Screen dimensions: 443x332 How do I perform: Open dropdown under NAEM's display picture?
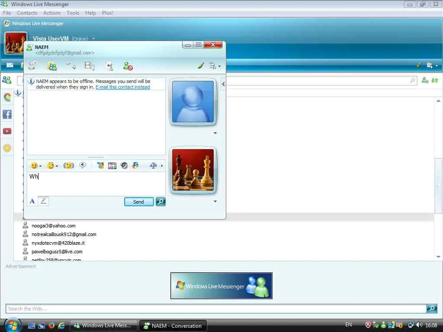click(x=215, y=133)
